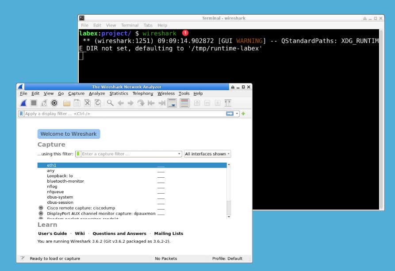Open the Statistics menu
395x271 pixels.
tap(119, 93)
